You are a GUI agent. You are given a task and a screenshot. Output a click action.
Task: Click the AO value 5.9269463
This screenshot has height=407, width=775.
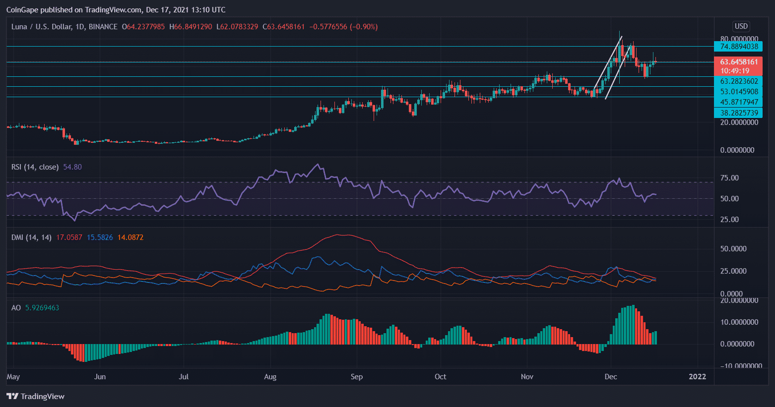point(42,308)
